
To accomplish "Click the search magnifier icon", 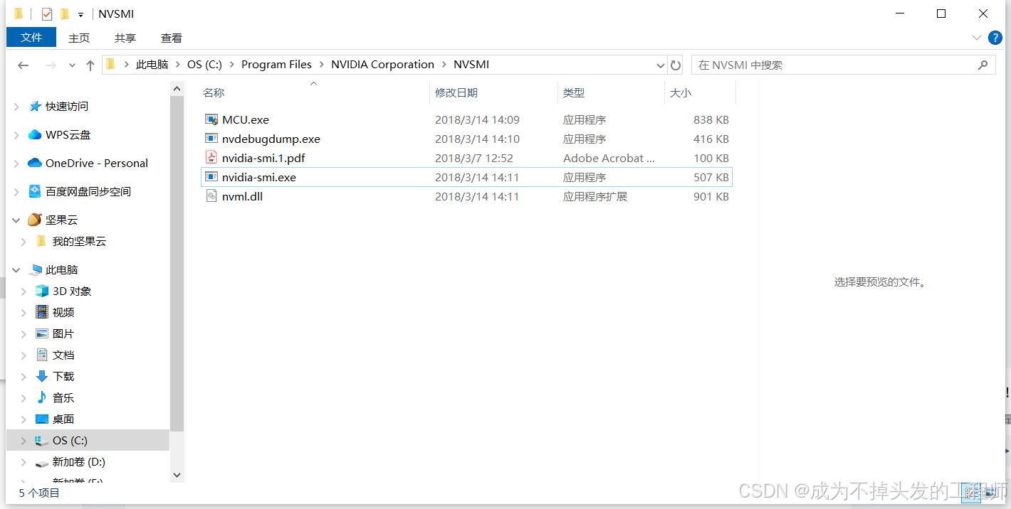I will point(983,65).
